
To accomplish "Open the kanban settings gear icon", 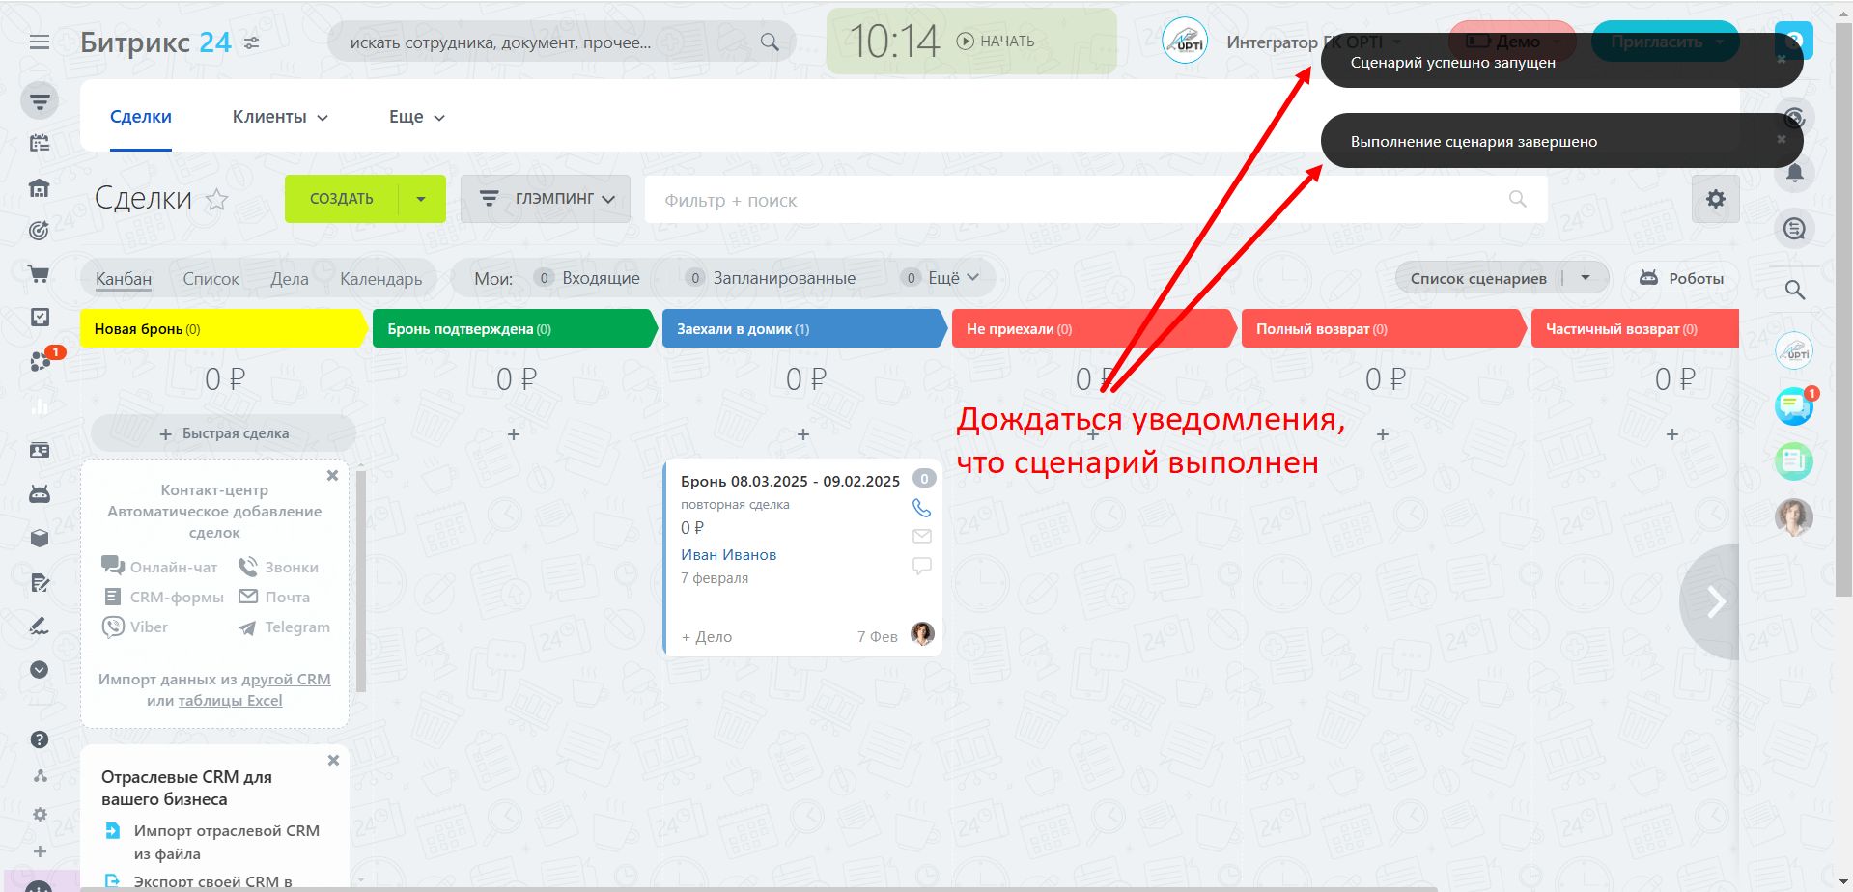I will point(1715,199).
